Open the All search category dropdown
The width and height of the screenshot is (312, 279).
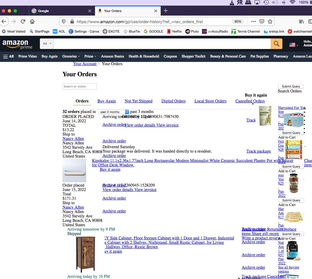(47, 44)
